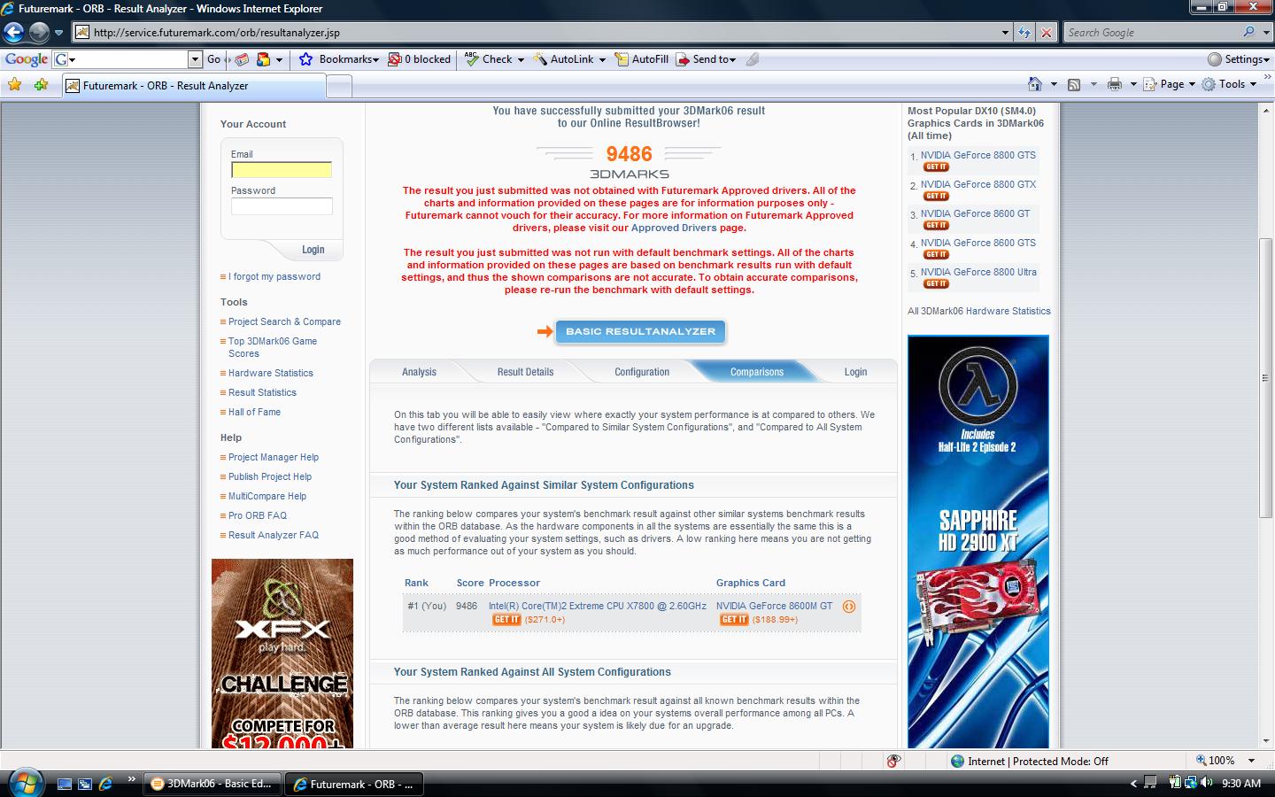Click the vertical page scrollbar thumb

(x=1266, y=376)
